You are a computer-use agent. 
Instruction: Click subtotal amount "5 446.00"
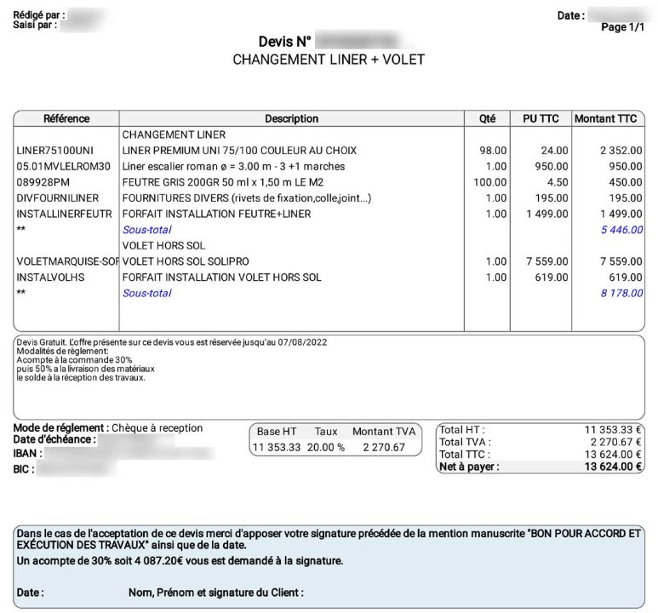[621, 230]
